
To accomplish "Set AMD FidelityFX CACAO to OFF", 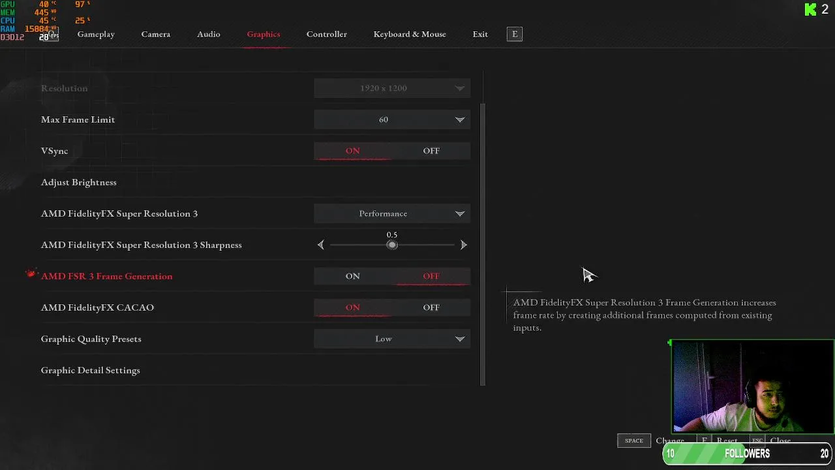I will point(431,307).
